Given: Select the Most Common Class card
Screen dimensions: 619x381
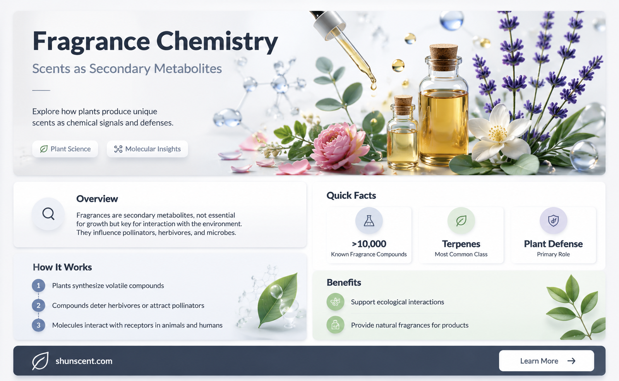Looking at the screenshot, I should [461, 235].
